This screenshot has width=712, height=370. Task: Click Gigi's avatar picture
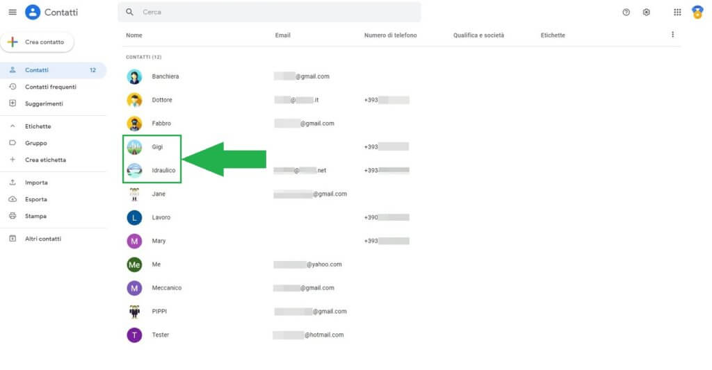point(134,147)
